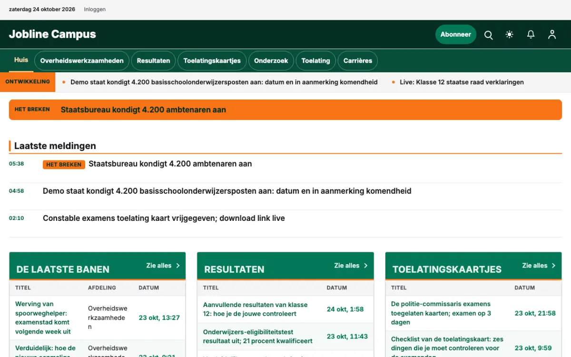Click ticker item Live: Klasse 12 staatse raad
The width and height of the screenshot is (571, 357).
coord(462,82)
